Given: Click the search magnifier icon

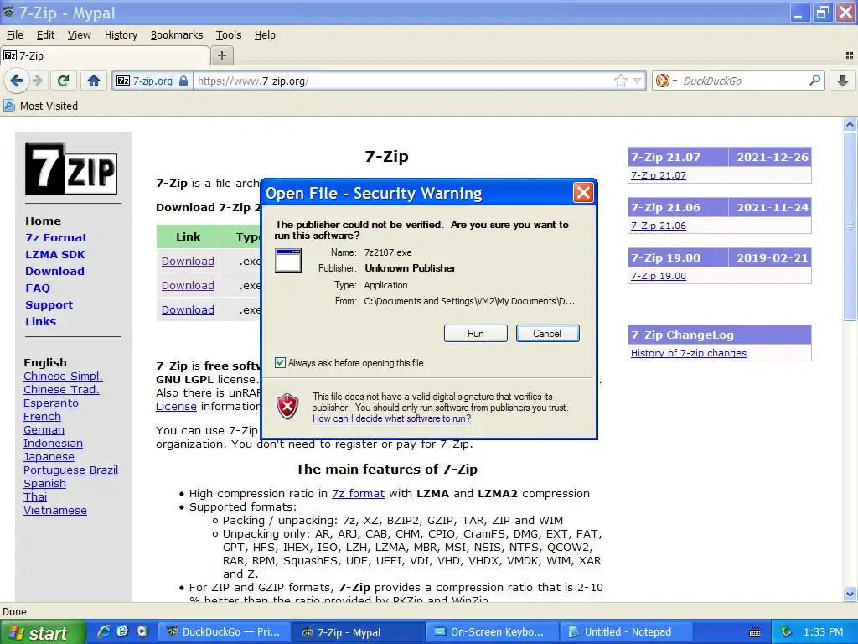Looking at the screenshot, I should point(814,80).
